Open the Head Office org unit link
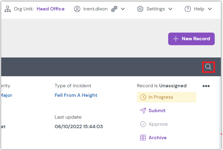The width and height of the screenshot is (223, 150). pyautogui.click(x=51, y=9)
